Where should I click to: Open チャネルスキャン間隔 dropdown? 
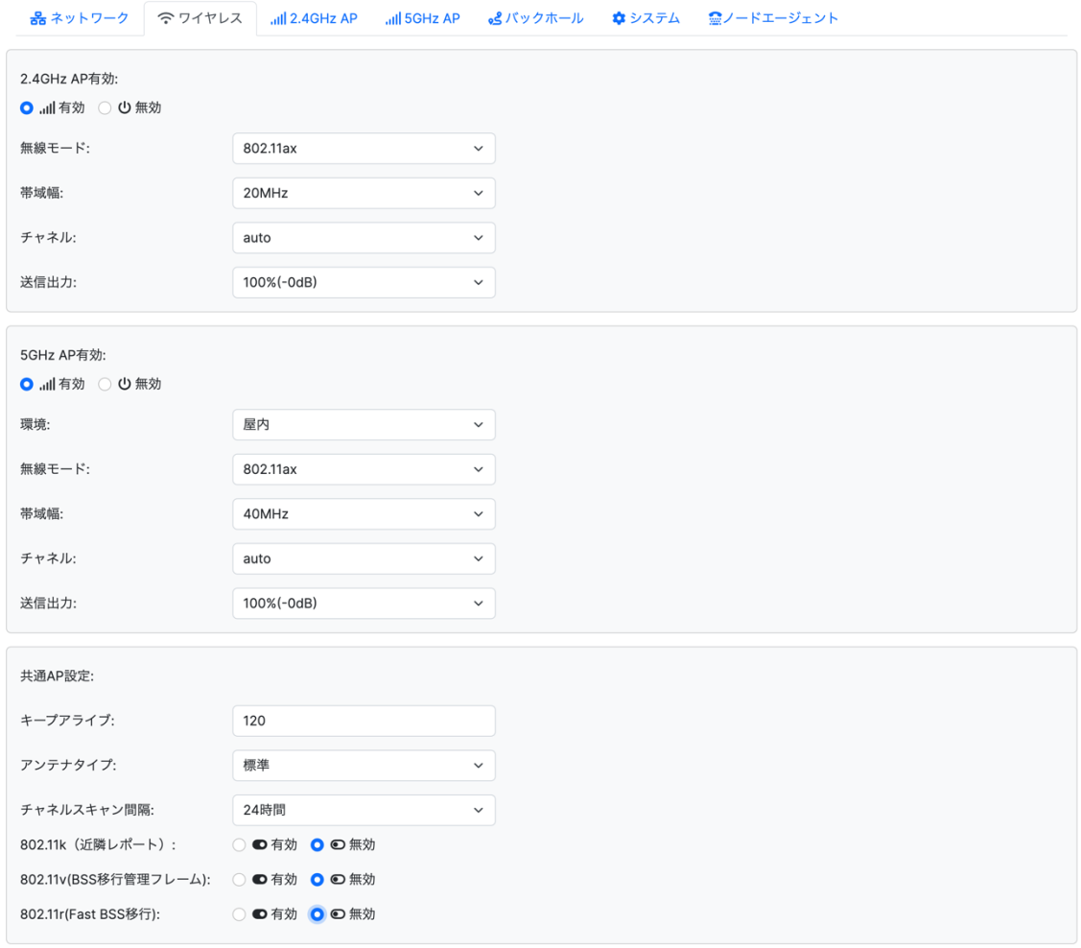(364, 810)
